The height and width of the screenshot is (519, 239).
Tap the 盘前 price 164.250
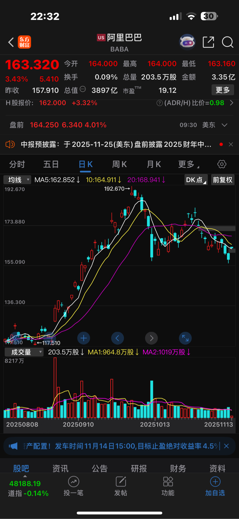[x=44, y=125]
